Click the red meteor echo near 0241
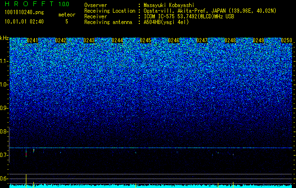The width and height of the screenshot is (296, 188). (26, 153)
